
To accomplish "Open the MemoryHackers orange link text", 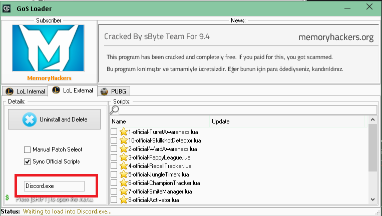I will 49,78.
